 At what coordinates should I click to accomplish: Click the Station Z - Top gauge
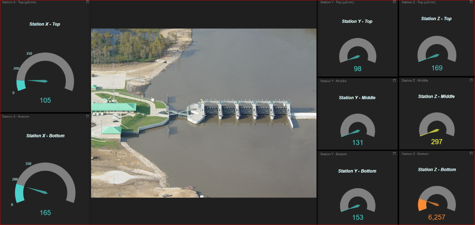[x=437, y=49]
